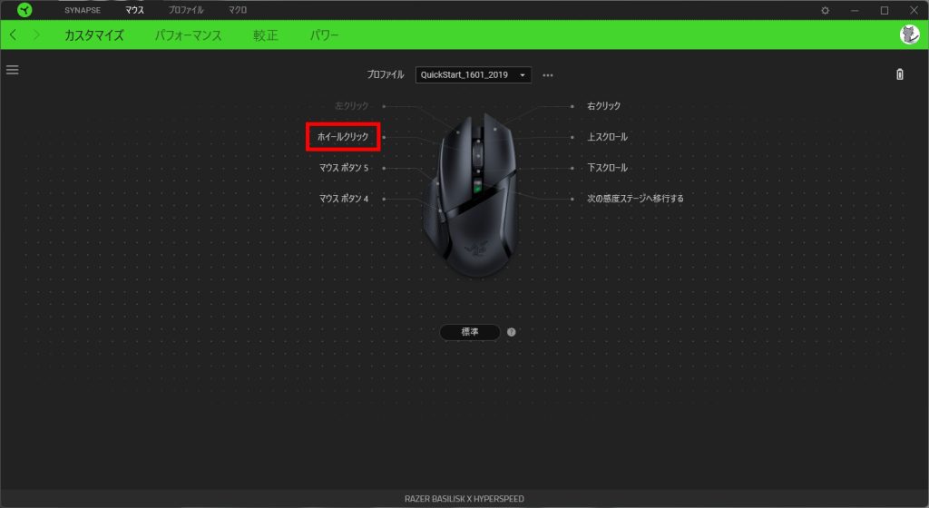Open the パワー tab
This screenshot has height=508, width=929.
pyautogui.click(x=324, y=35)
